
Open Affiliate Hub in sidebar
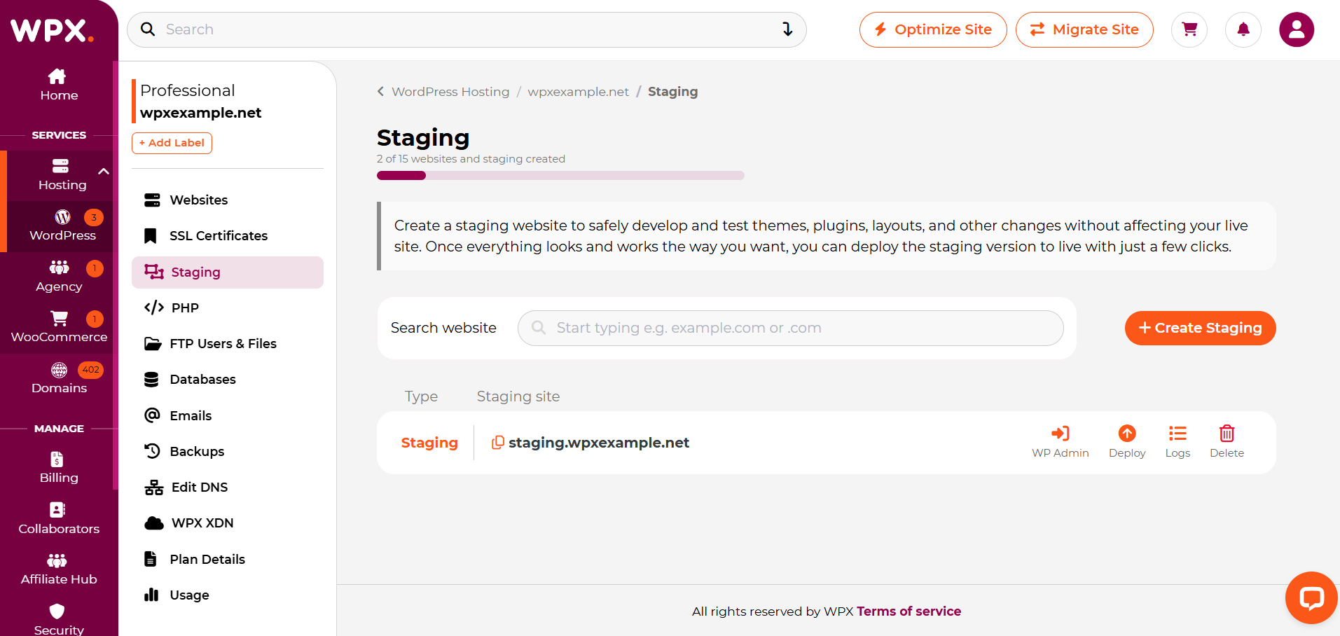point(59,569)
